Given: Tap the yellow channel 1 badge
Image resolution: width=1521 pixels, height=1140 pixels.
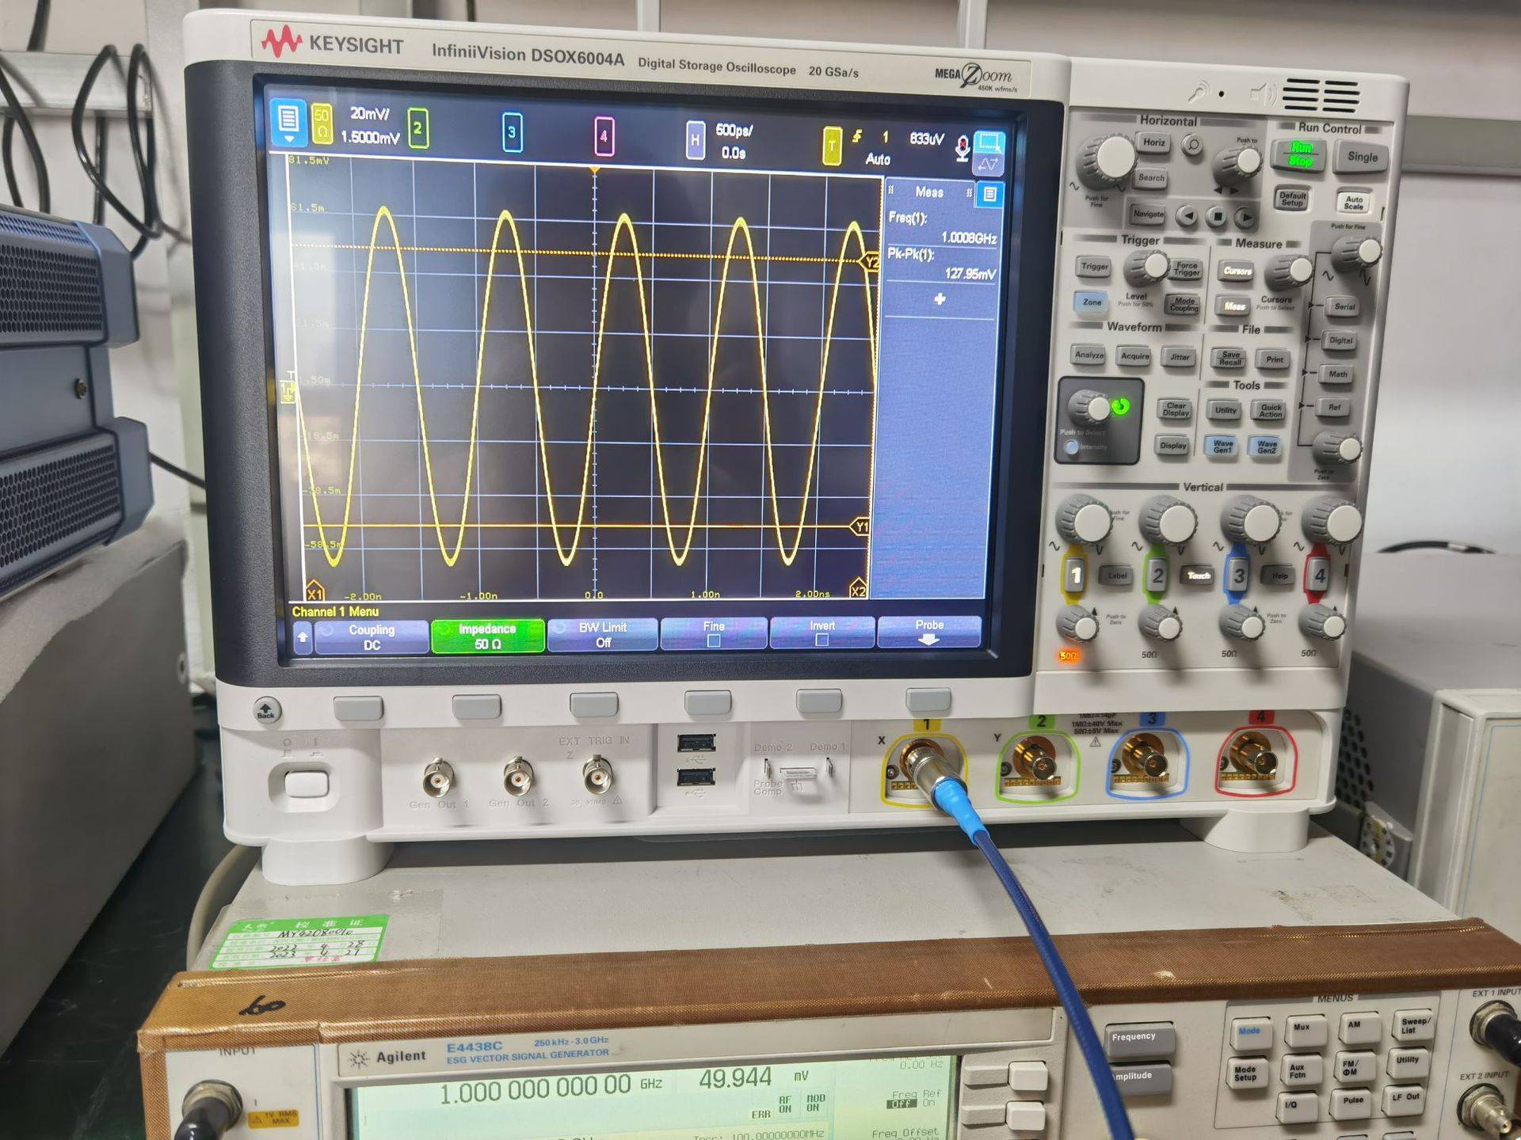Looking at the screenshot, I should (322, 124).
